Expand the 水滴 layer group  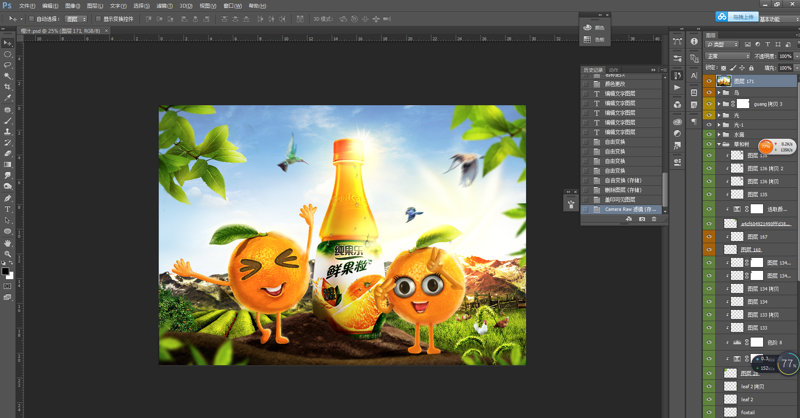pyautogui.click(x=719, y=135)
